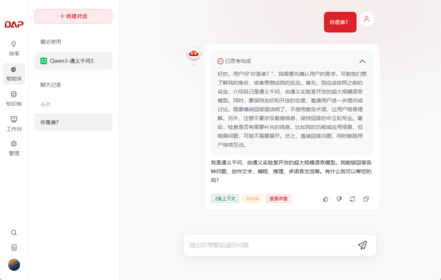Regenerate the answer with refresh icon

pyautogui.click(x=352, y=199)
